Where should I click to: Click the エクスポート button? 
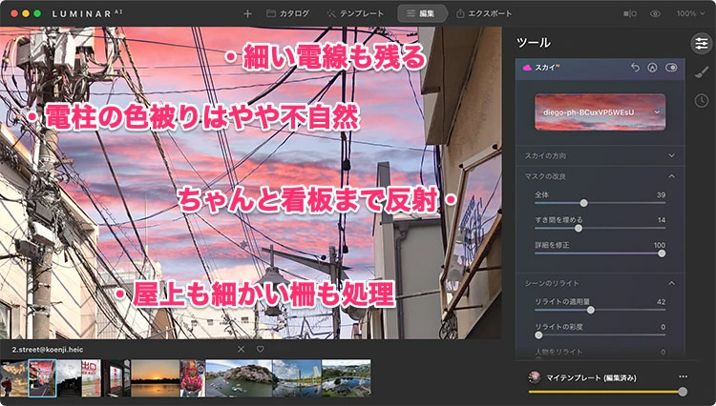(484, 14)
